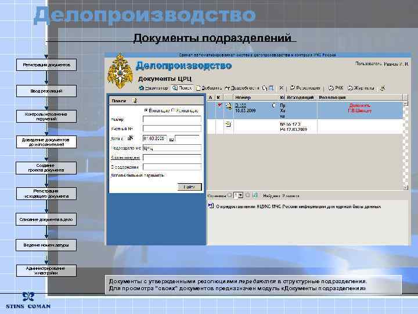418x314 pixels.
Task: Open the Навигатор toolbar item
Action: click(153, 88)
